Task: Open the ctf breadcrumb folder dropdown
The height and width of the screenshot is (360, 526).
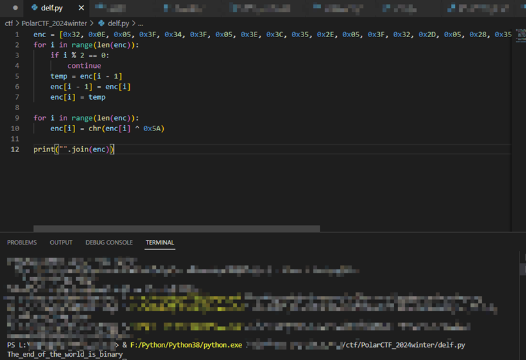Action: [x=9, y=23]
